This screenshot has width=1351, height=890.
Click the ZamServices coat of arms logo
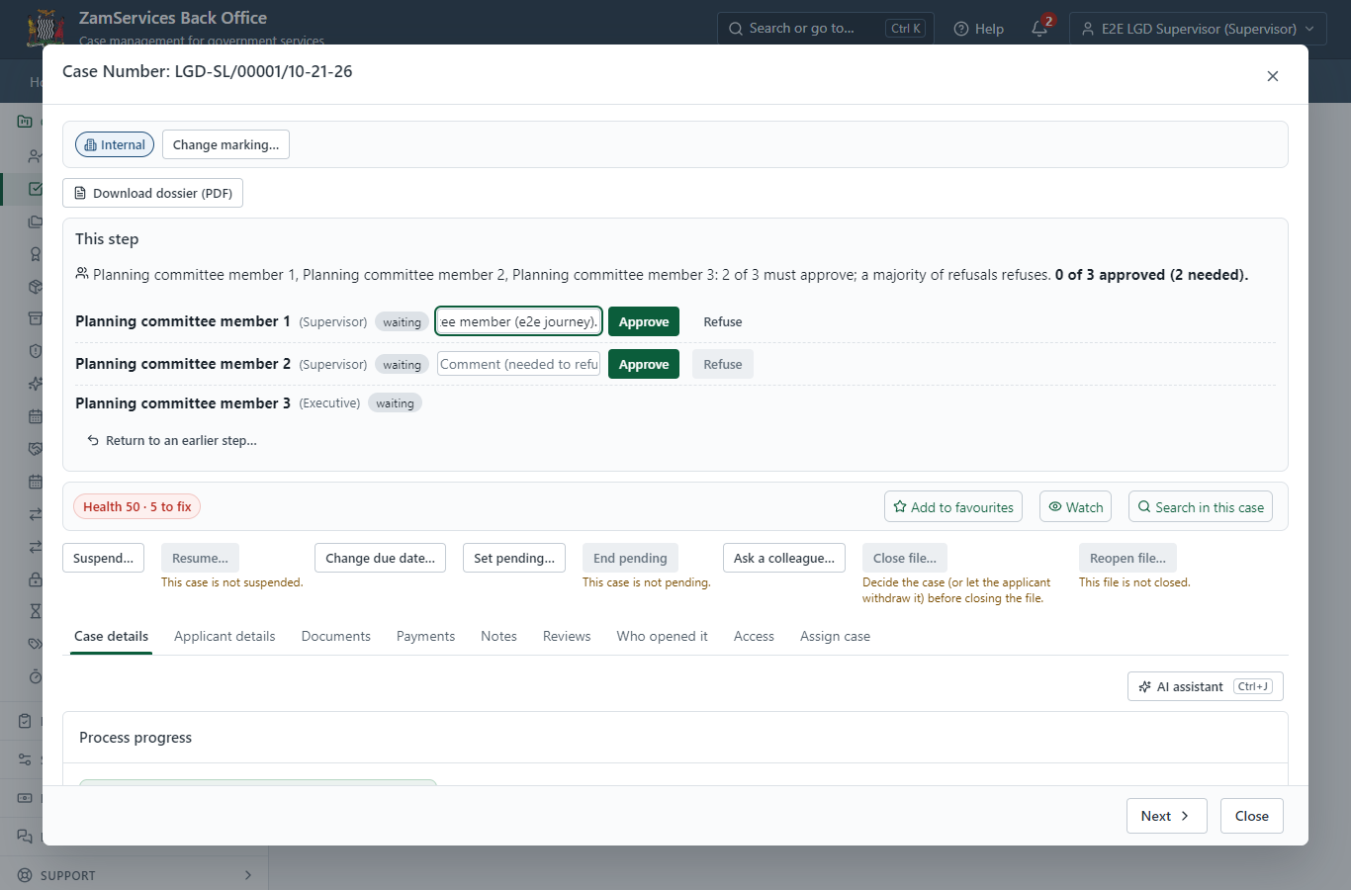[45, 28]
